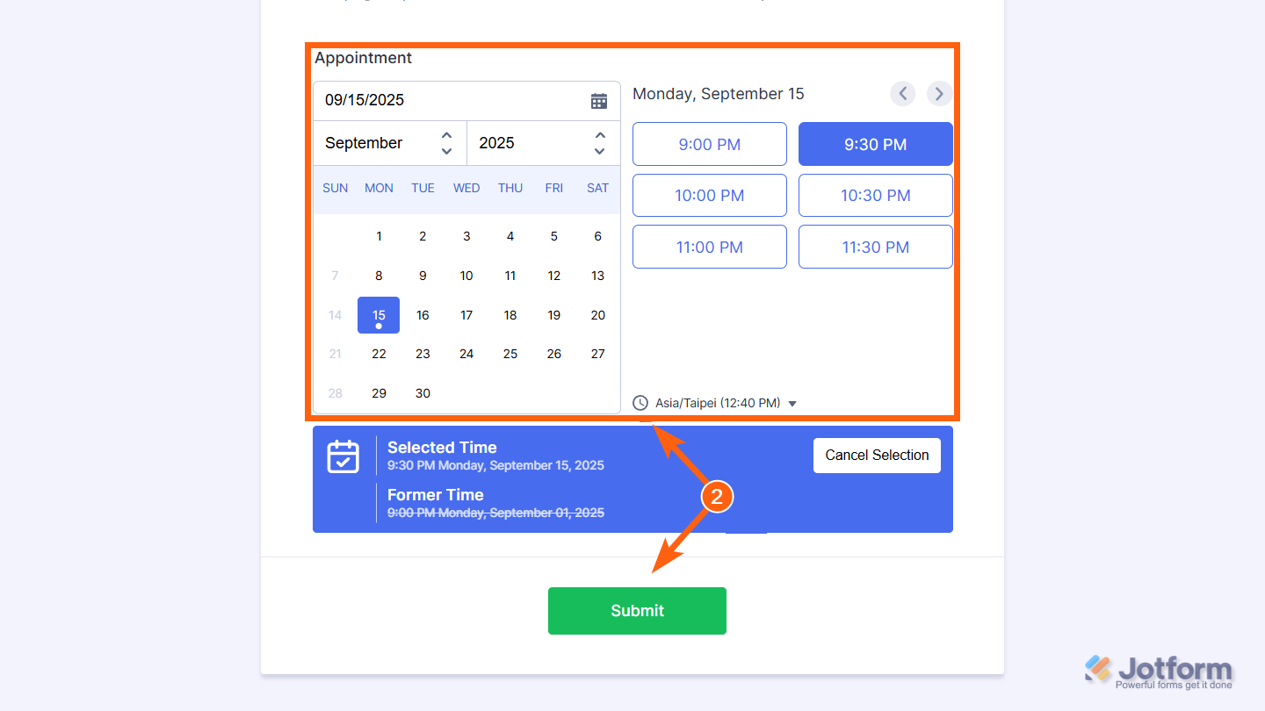
Task: Go to next day with right arrow
Action: (x=939, y=94)
